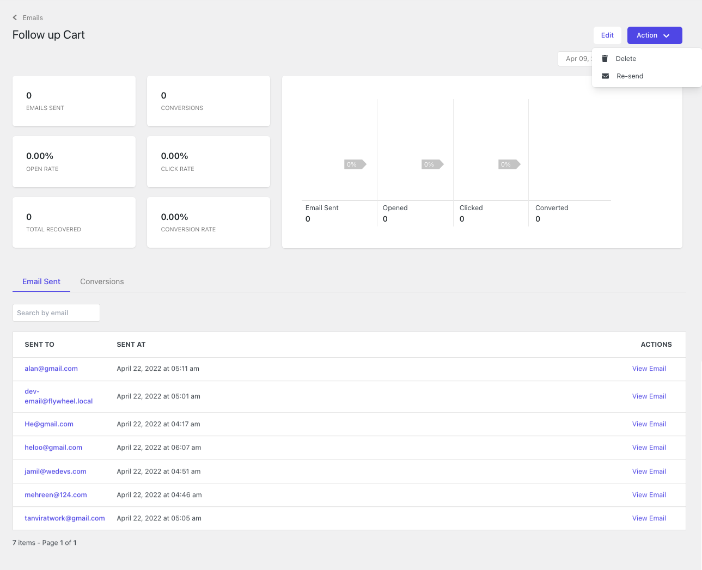Select Re-send from the Action menu

click(x=630, y=76)
